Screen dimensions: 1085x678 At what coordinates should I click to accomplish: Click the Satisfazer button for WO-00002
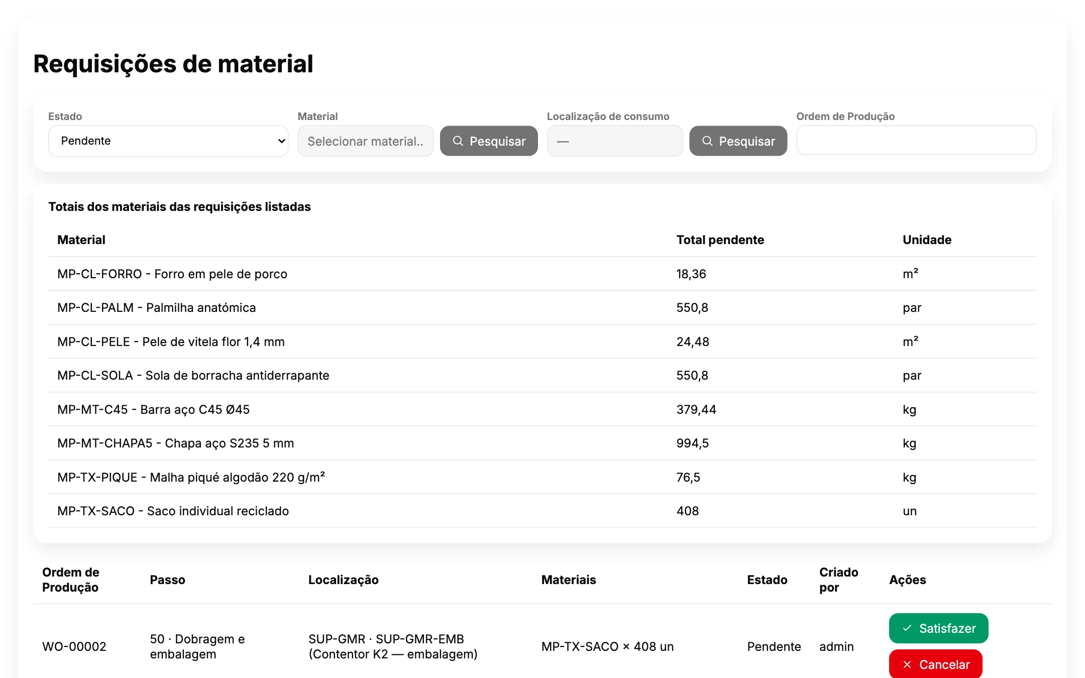[938, 628]
